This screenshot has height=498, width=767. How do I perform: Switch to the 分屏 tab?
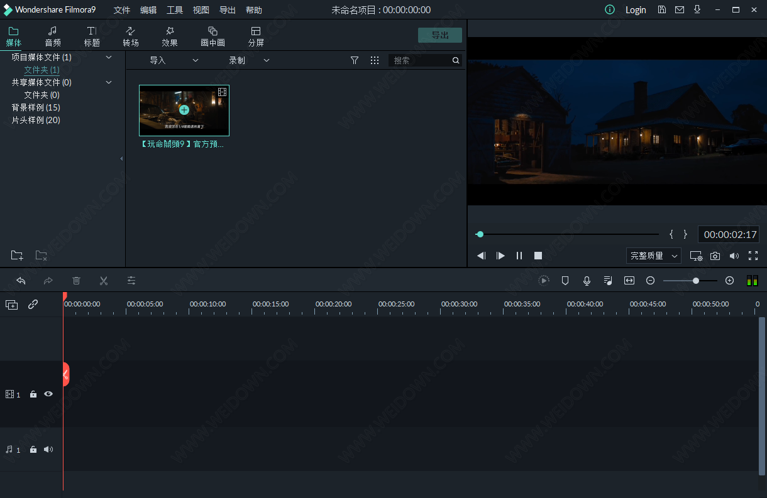(x=256, y=36)
